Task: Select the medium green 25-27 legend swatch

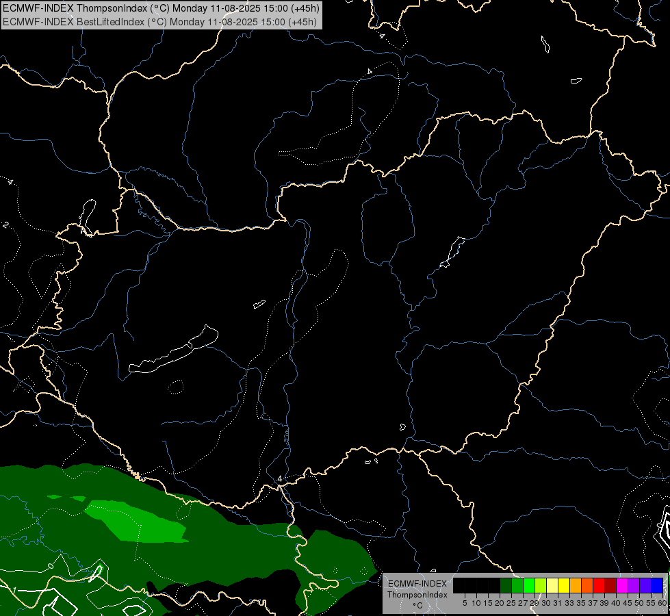Action: coord(517,585)
